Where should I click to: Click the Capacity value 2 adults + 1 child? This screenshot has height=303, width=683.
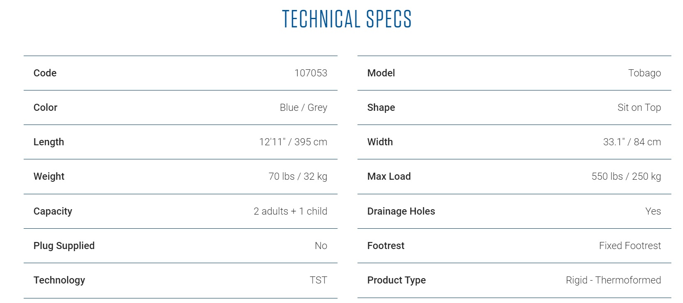(290, 211)
